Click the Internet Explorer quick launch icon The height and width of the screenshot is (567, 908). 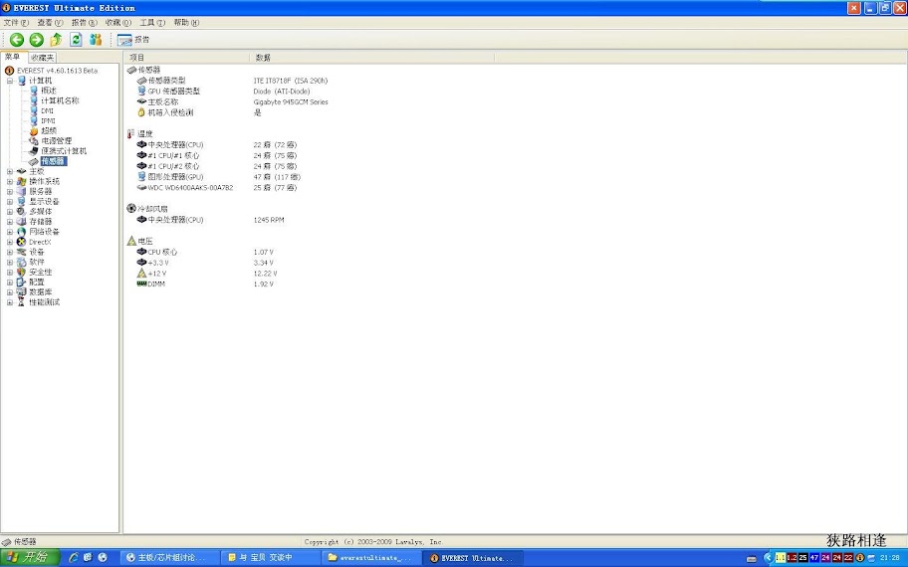pyautogui.click(x=74, y=558)
